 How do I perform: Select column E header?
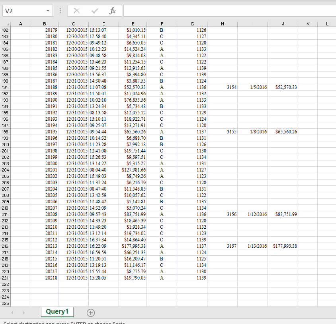point(133,23)
